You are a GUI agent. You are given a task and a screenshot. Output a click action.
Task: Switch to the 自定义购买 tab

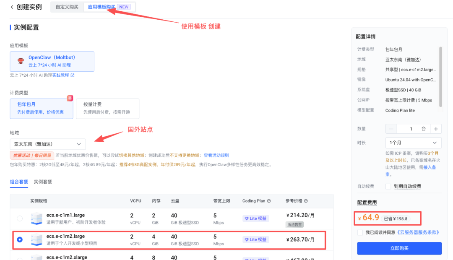[x=67, y=7]
